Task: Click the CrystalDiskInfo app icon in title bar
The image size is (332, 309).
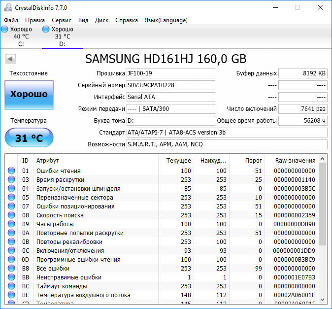Action: 8,7
